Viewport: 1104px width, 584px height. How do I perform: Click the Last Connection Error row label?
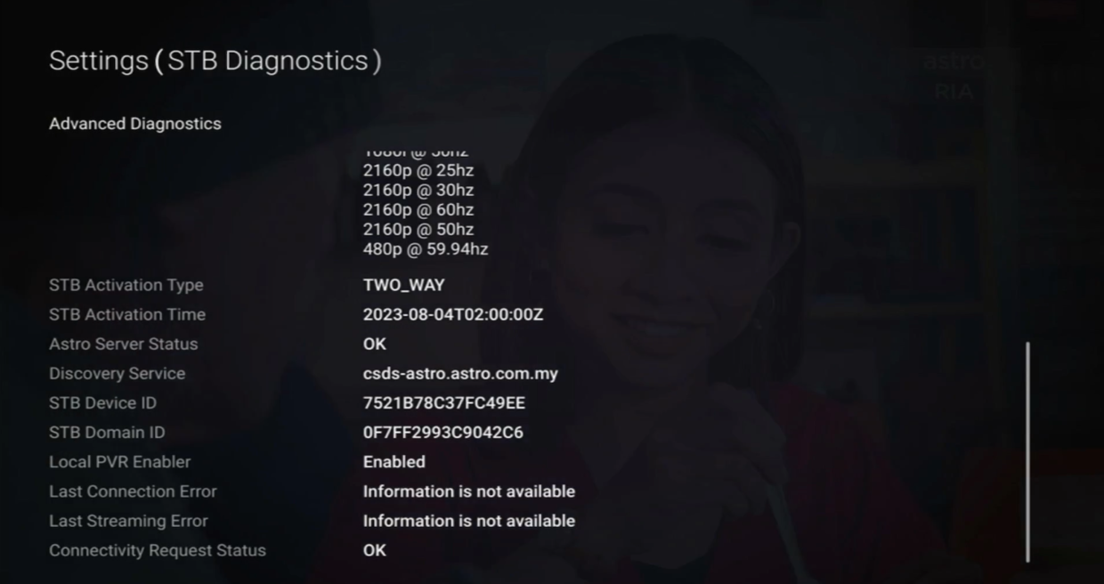(x=133, y=491)
